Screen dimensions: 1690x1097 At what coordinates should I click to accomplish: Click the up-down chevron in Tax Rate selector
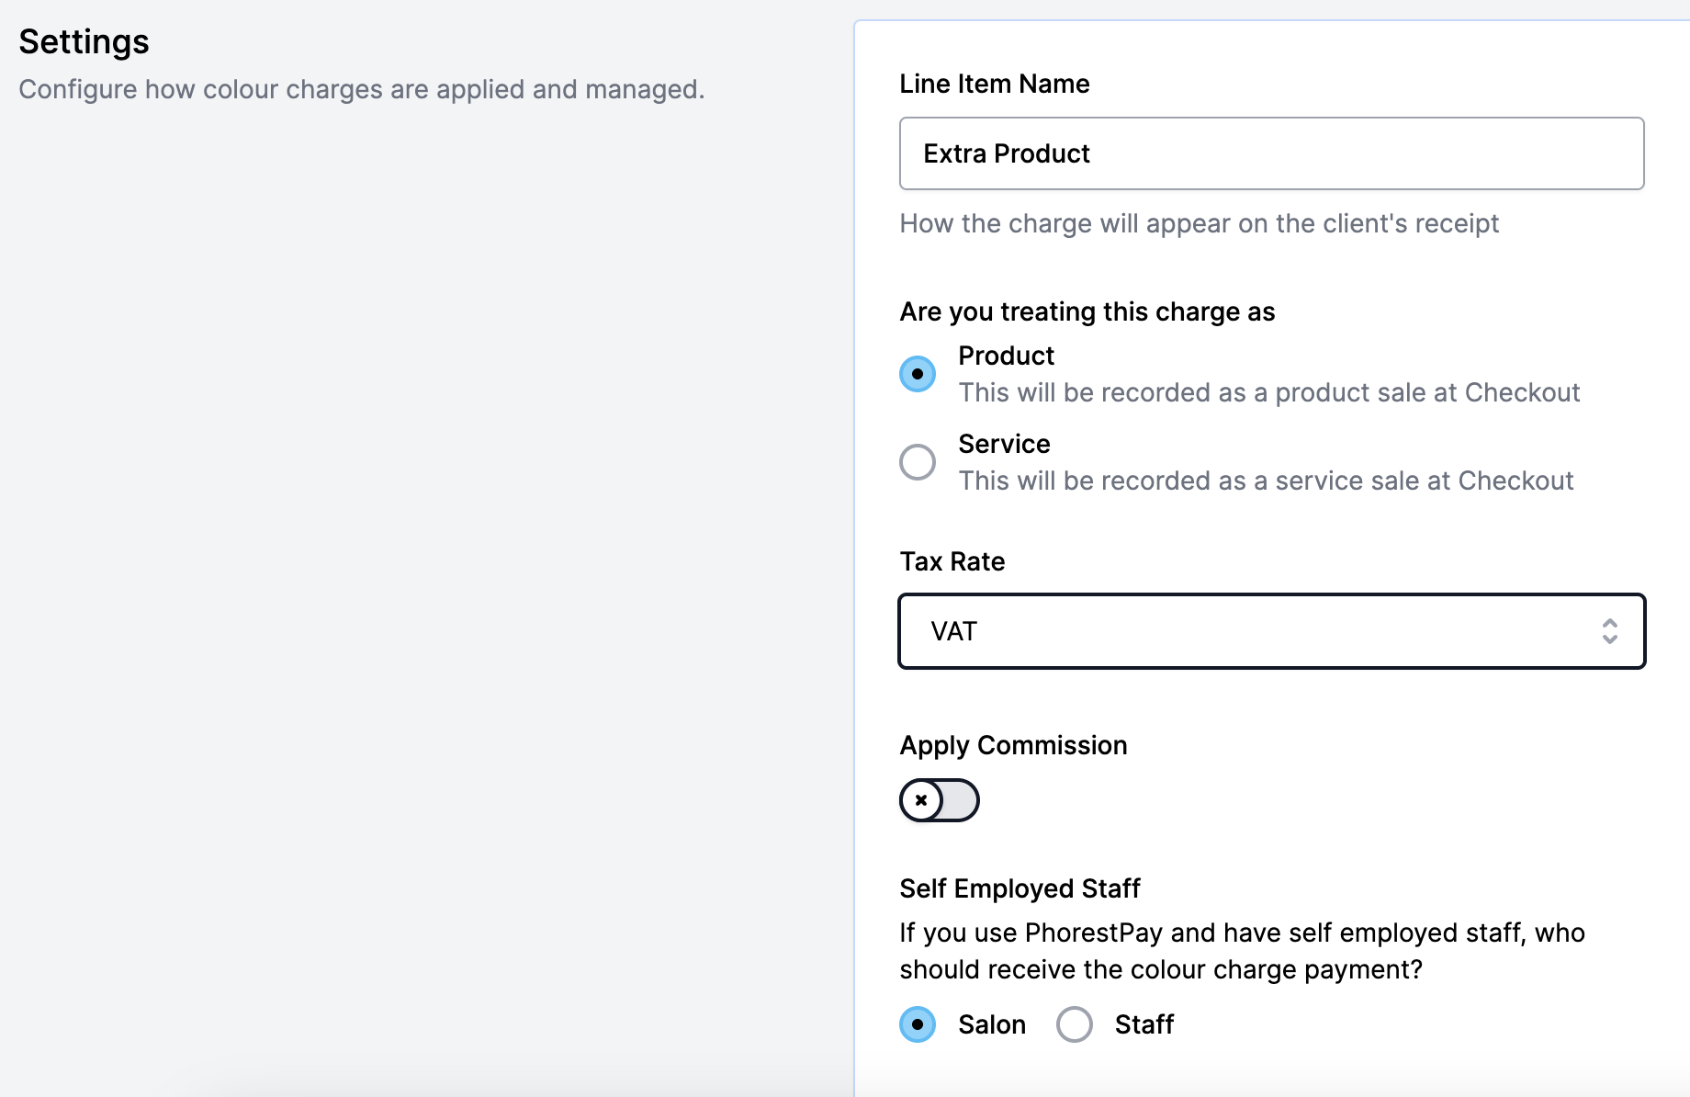[1609, 631]
